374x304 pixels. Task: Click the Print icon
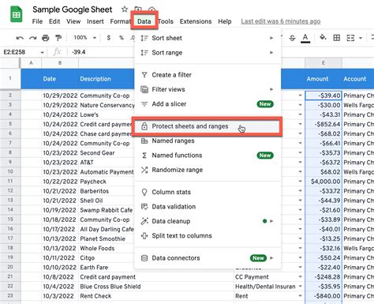pyautogui.click(x=46, y=38)
